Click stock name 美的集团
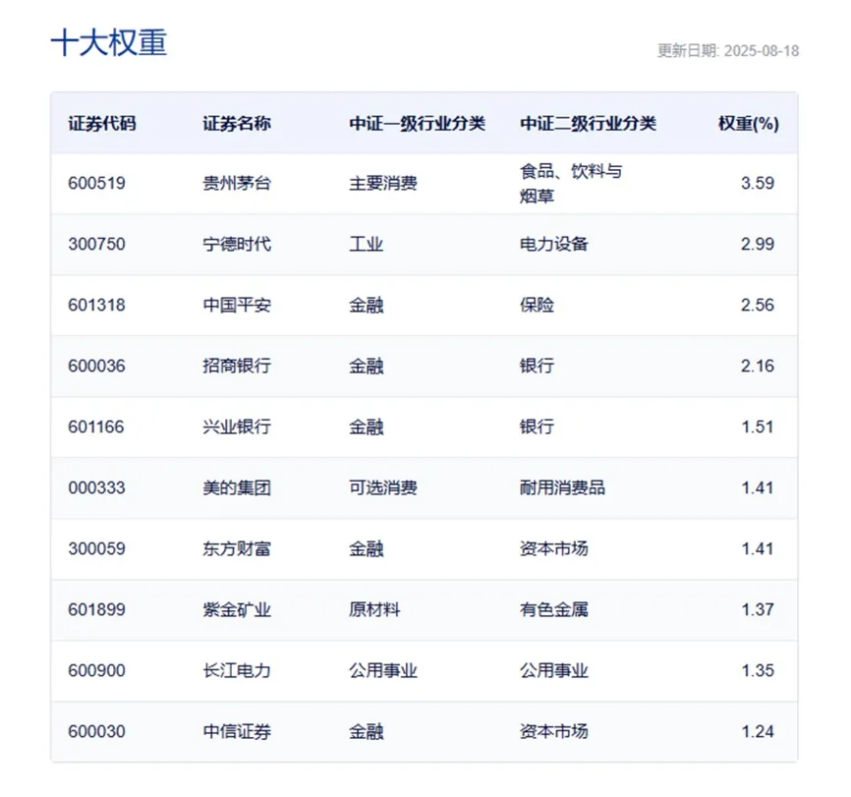The width and height of the screenshot is (851, 797). [x=237, y=487]
